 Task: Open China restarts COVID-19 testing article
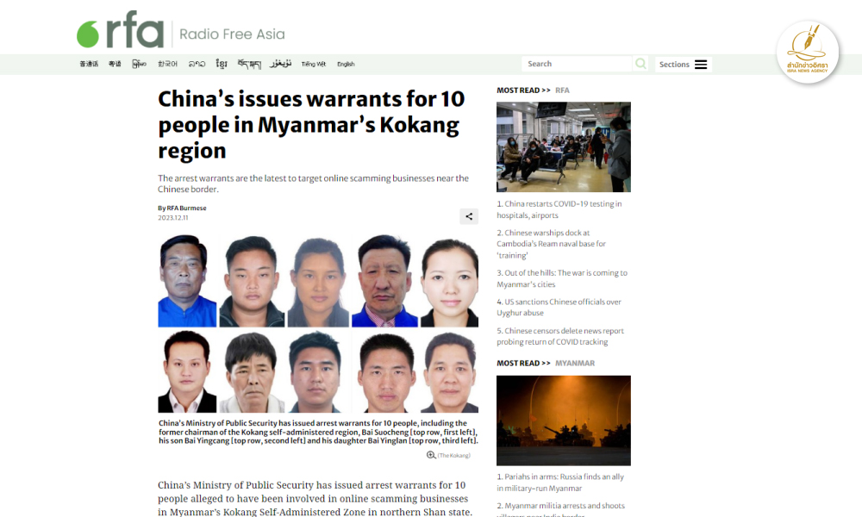tap(559, 209)
